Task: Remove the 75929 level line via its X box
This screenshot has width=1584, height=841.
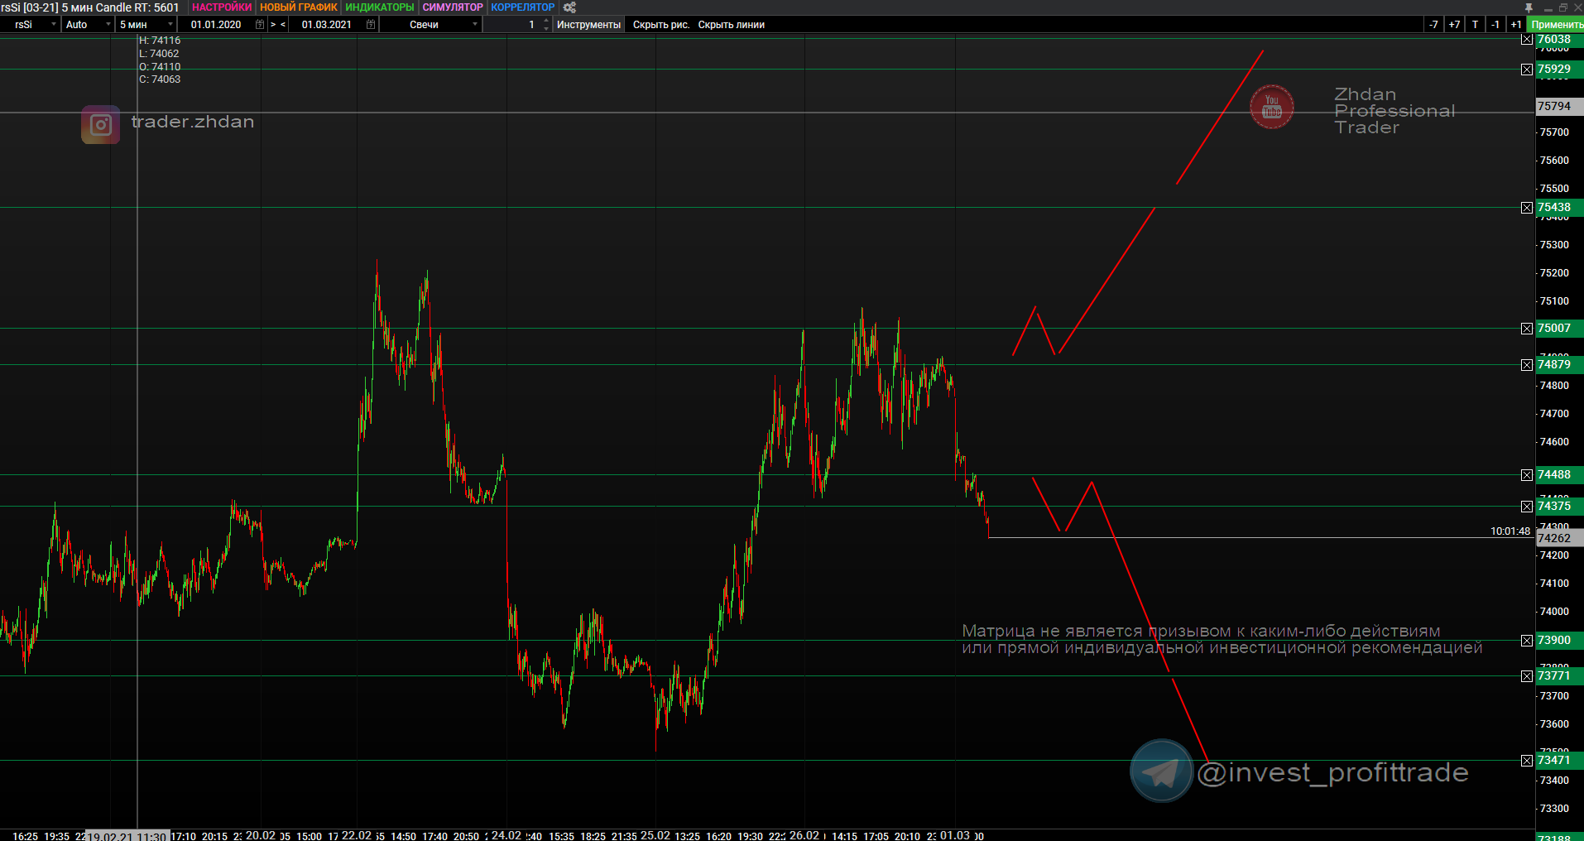Action: tap(1527, 70)
